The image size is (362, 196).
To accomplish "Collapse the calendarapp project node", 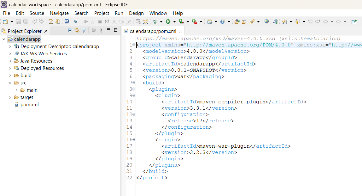I will (x=4, y=39).
